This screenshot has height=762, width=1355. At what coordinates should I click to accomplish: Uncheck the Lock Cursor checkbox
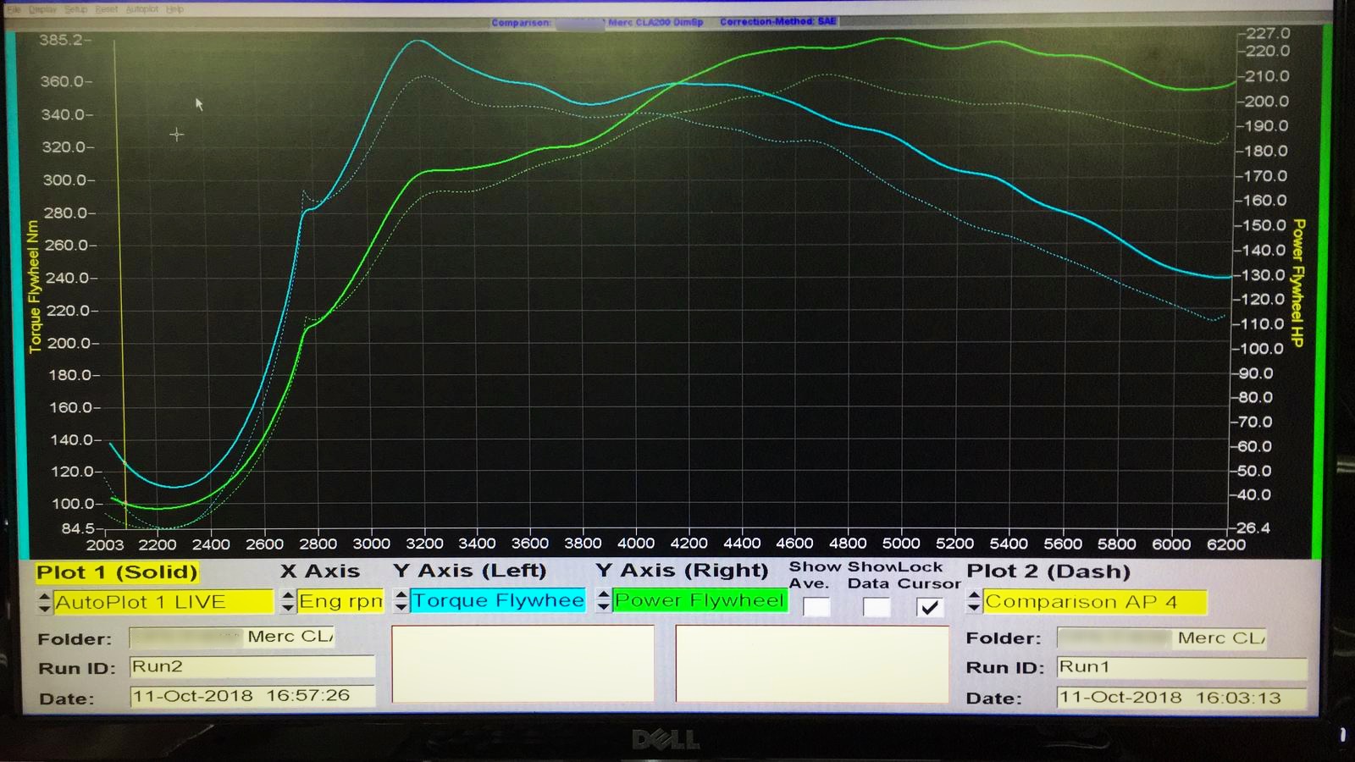[x=930, y=607]
